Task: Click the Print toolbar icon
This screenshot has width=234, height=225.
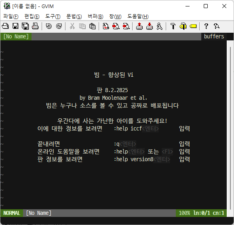Action: [x=35, y=26]
